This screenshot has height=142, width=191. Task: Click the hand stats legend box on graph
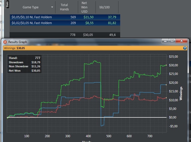pyautogui.click(x=24, y=65)
